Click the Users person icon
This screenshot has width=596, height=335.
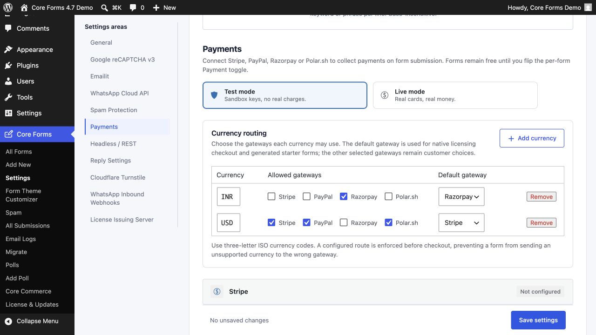pyautogui.click(x=8, y=81)
